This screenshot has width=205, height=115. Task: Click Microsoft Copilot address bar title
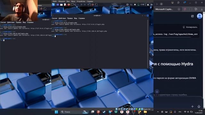coord(164,9)
